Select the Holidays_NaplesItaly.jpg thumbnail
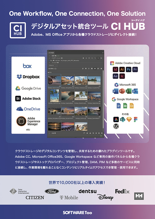 coord(94,96)
